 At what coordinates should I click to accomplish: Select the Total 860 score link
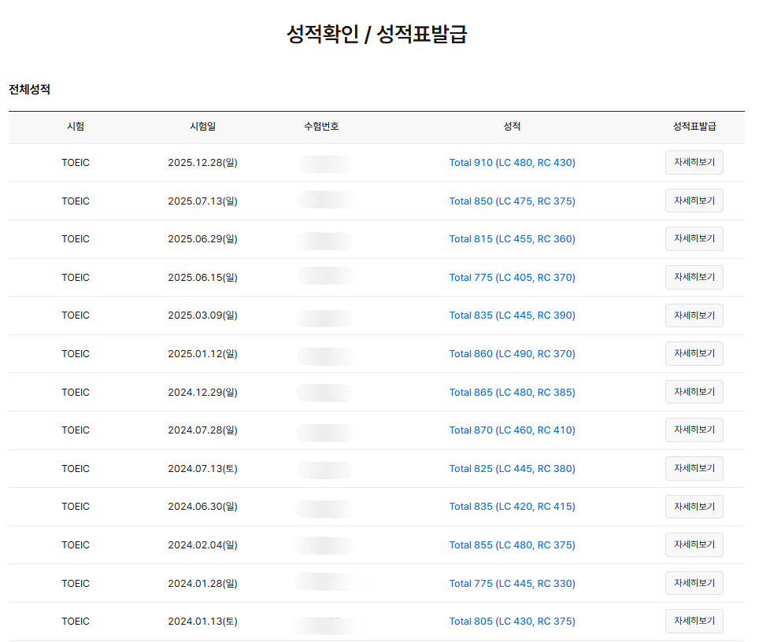pyautogui.click(x=512, y=354)
